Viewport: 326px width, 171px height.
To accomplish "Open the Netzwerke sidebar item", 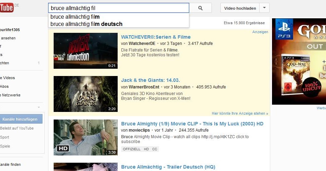I will click(10, 95).
